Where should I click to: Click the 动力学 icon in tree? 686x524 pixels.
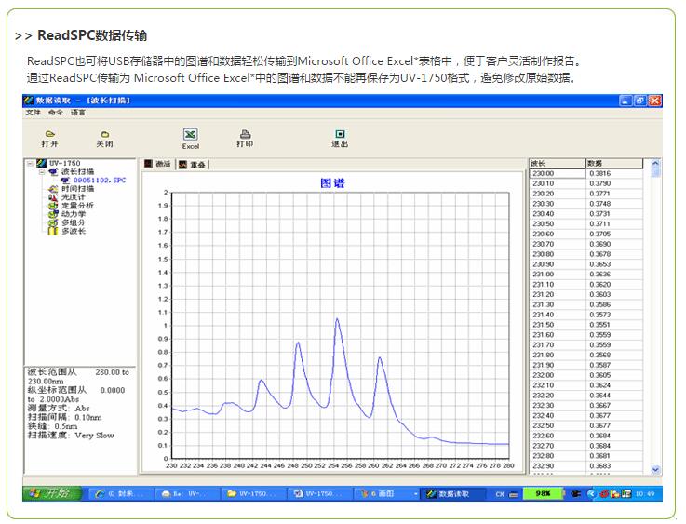pos(53,214)
